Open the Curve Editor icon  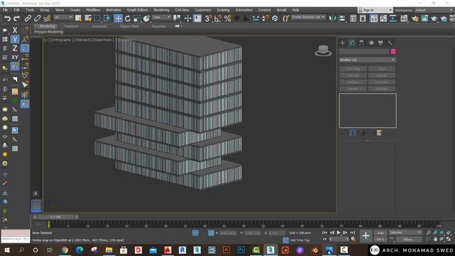click(x=383, y=18)
